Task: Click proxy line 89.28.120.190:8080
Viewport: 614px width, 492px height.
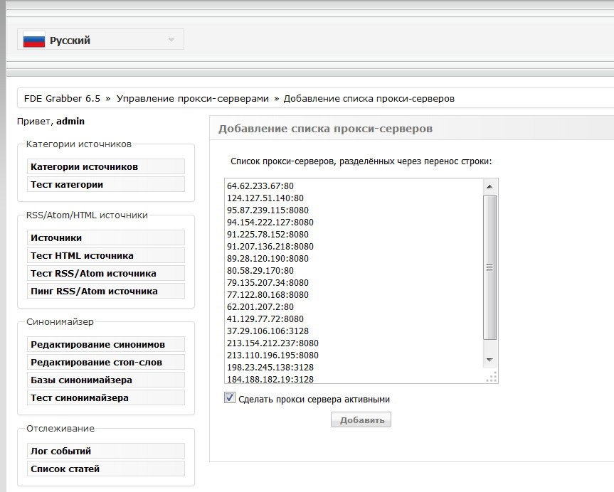Action: (x=268, y=259)
